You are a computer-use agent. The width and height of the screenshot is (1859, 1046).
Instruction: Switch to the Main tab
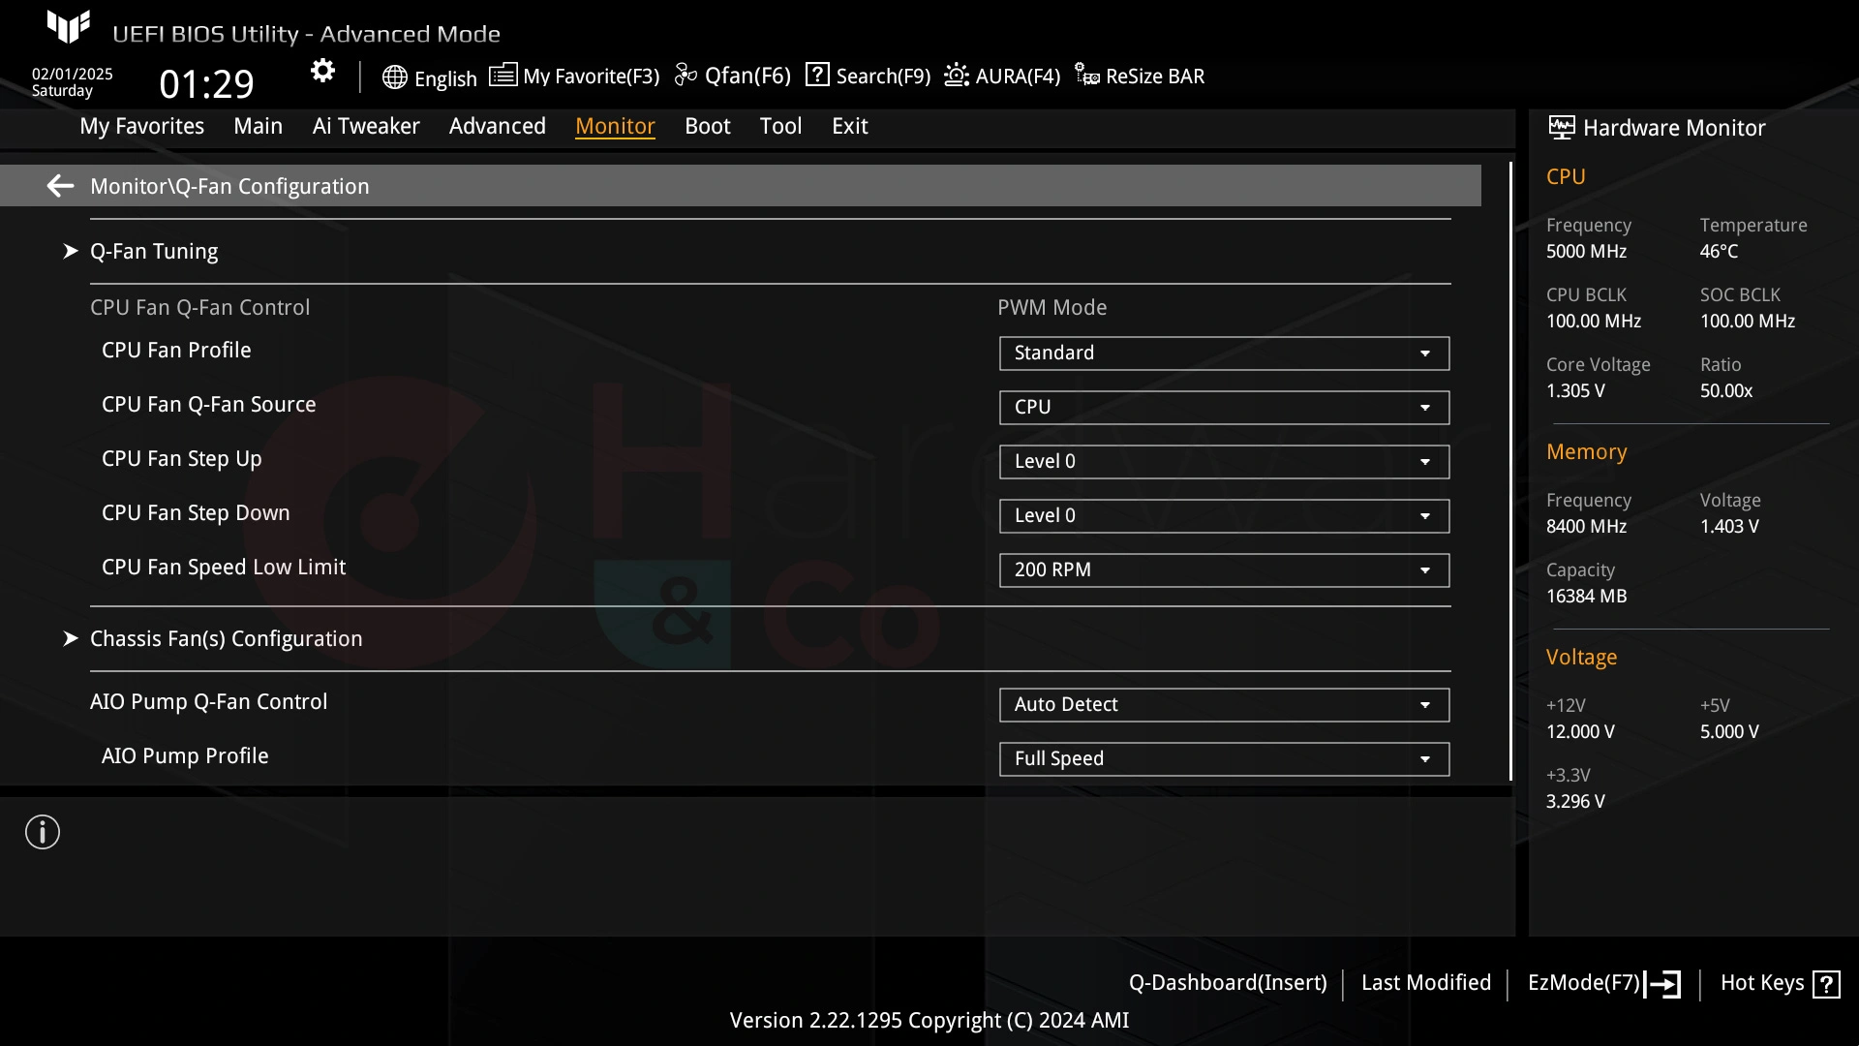[x=258, y=126]
